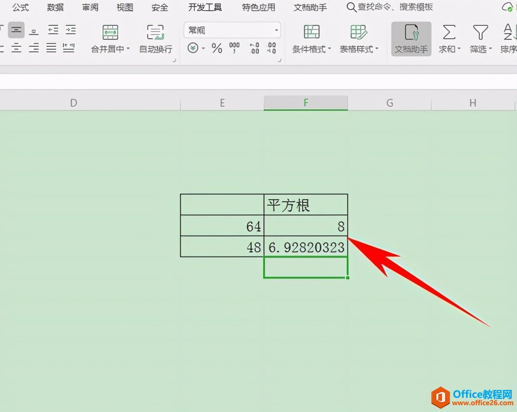Image resolution: width=517 pixels, height=412 pixels.
Task: Select the cell containing 8
Action: click(x=306, y=225)
